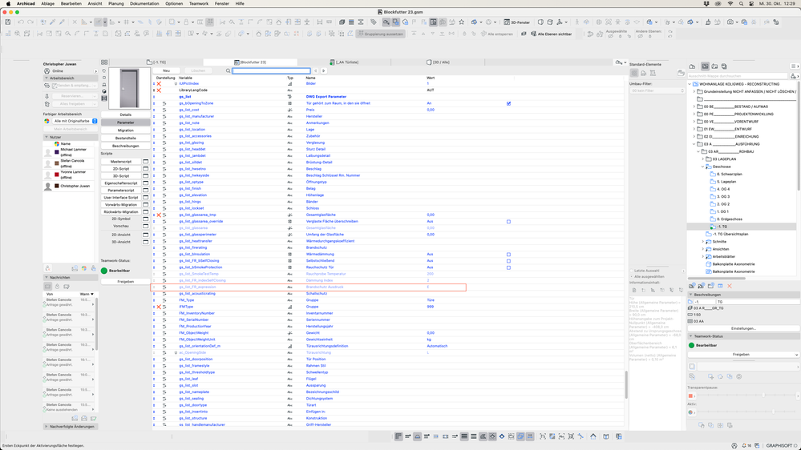
Task: Click the Neu button above the parameter list
Action: coord(166,71)
